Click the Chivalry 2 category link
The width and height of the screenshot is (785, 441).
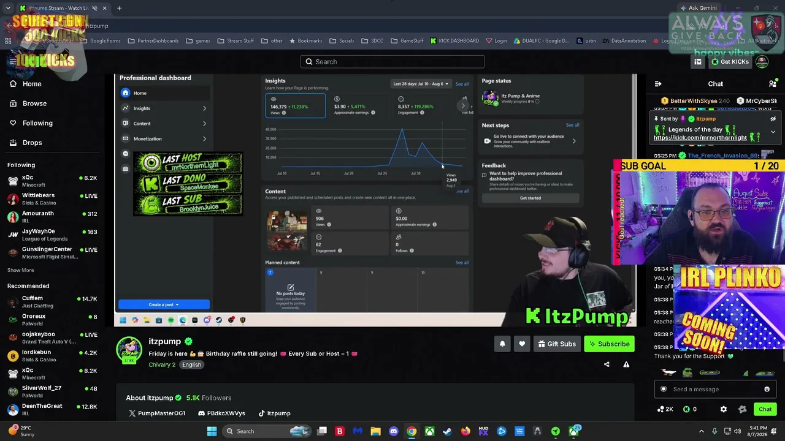coord(162,365)
